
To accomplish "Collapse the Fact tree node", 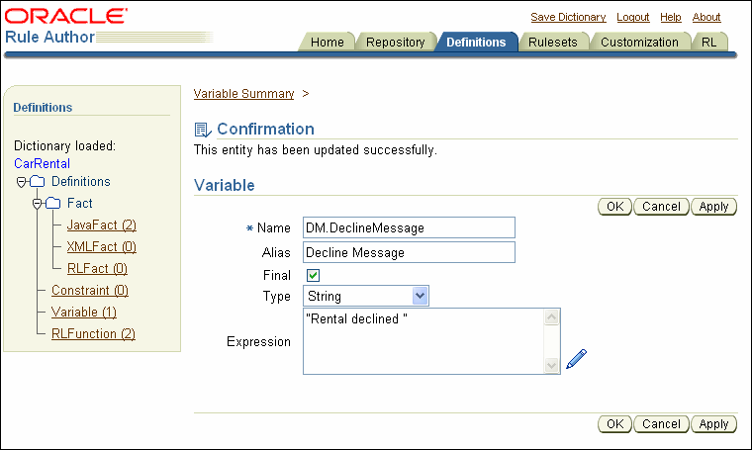I will pyautogui.click(x=37, y=204).
